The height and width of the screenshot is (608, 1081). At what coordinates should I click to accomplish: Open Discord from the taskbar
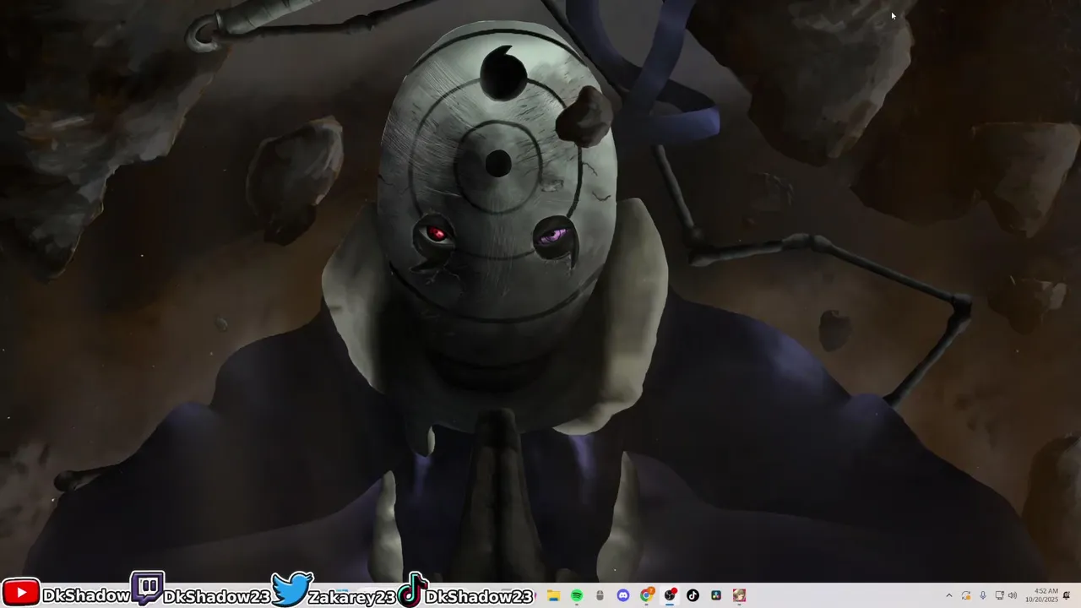[x=623, y=595]
